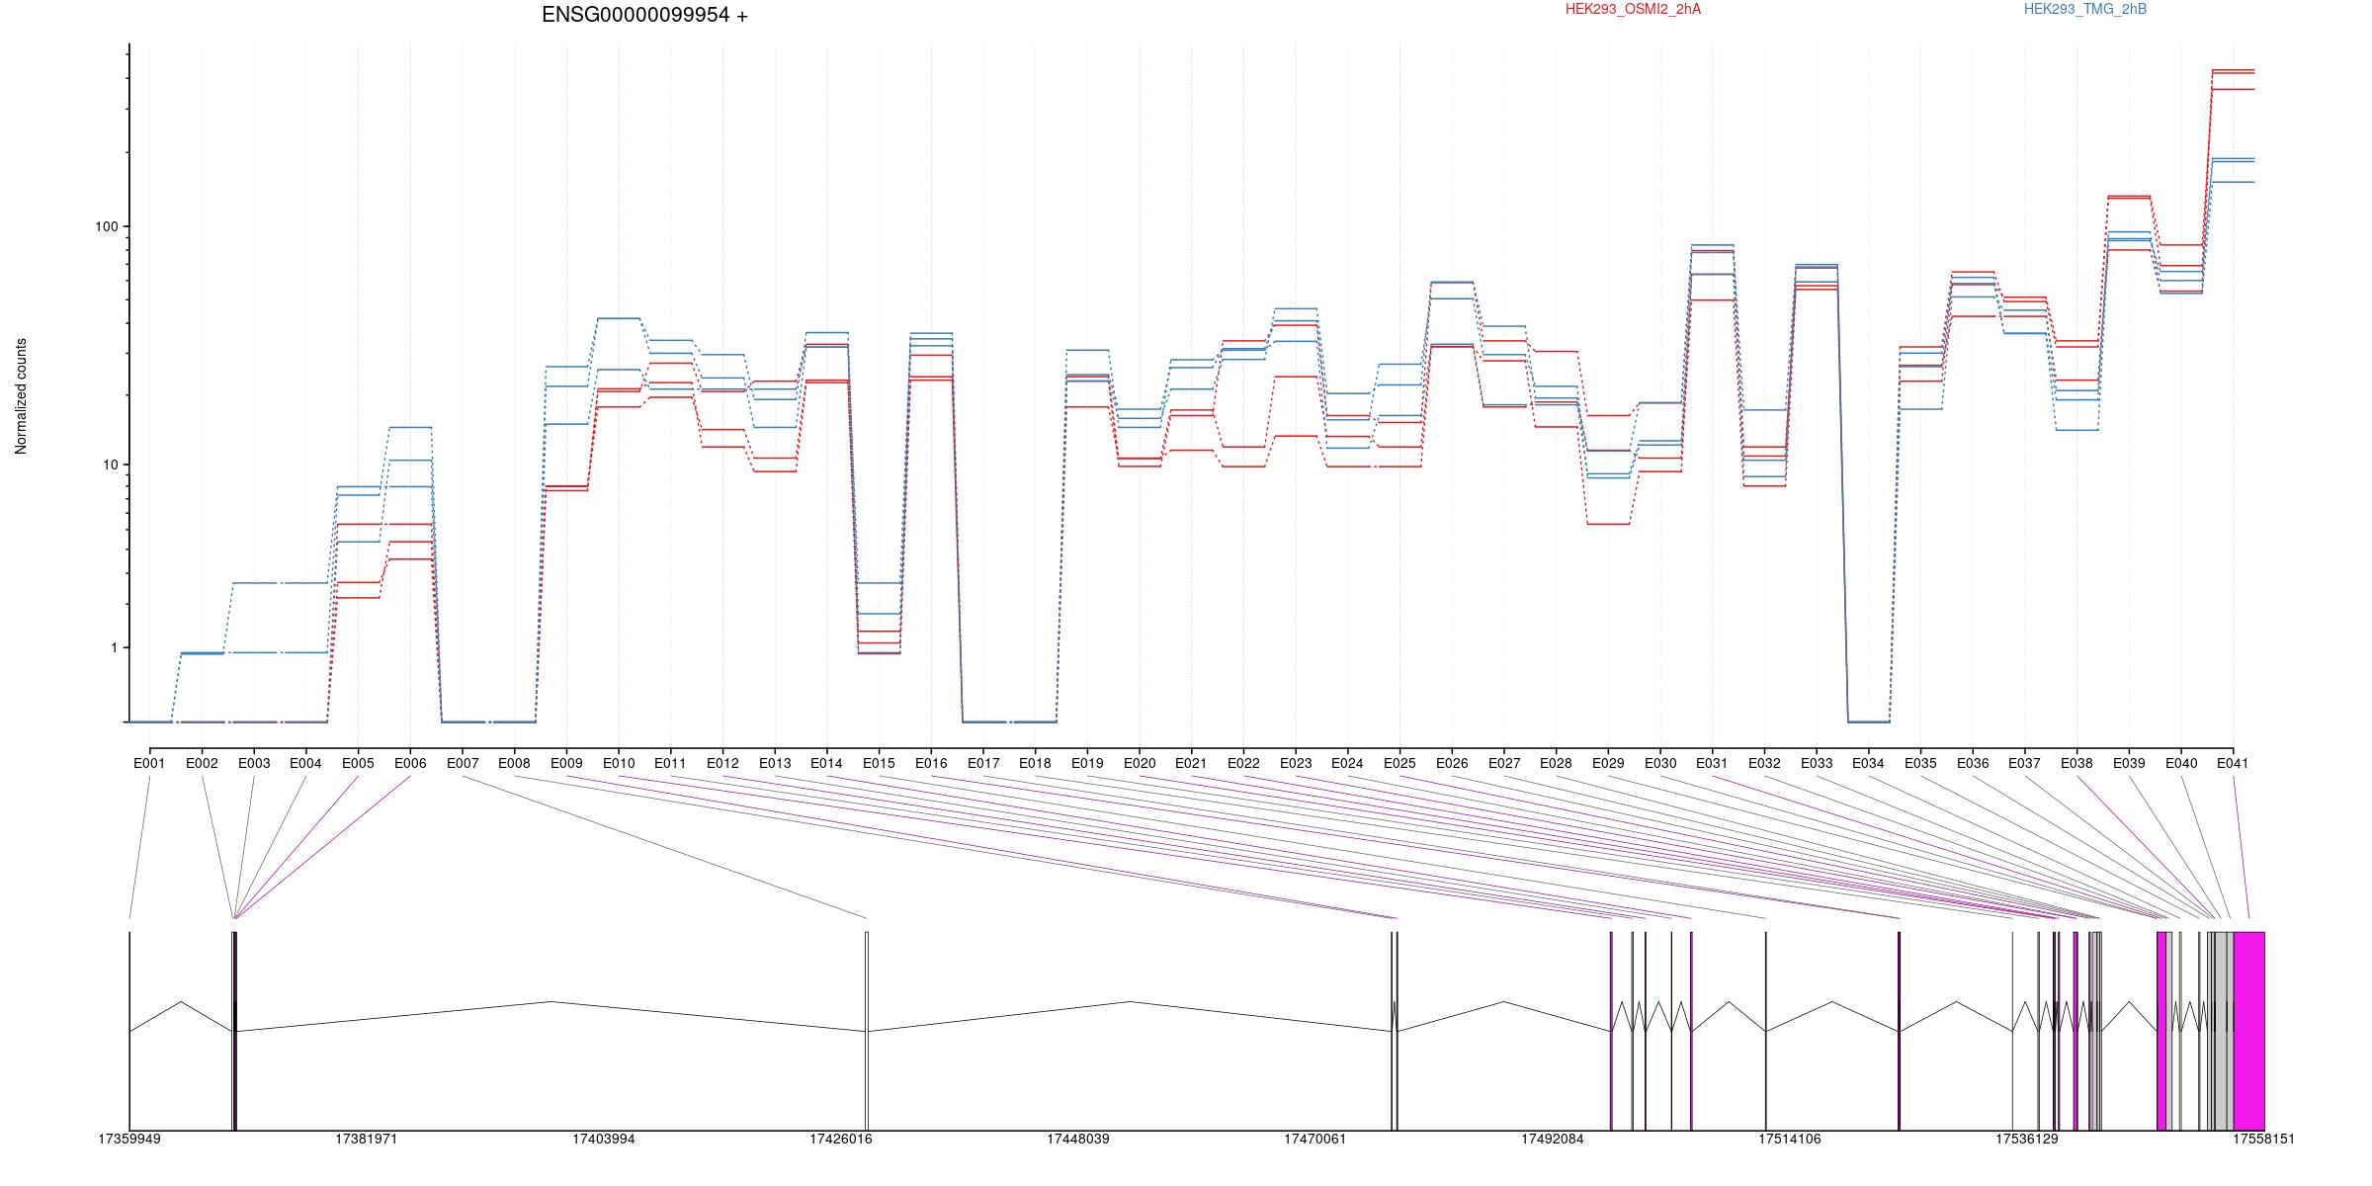Select exon label E009
2372x1186 pixels.
(566, 764)
